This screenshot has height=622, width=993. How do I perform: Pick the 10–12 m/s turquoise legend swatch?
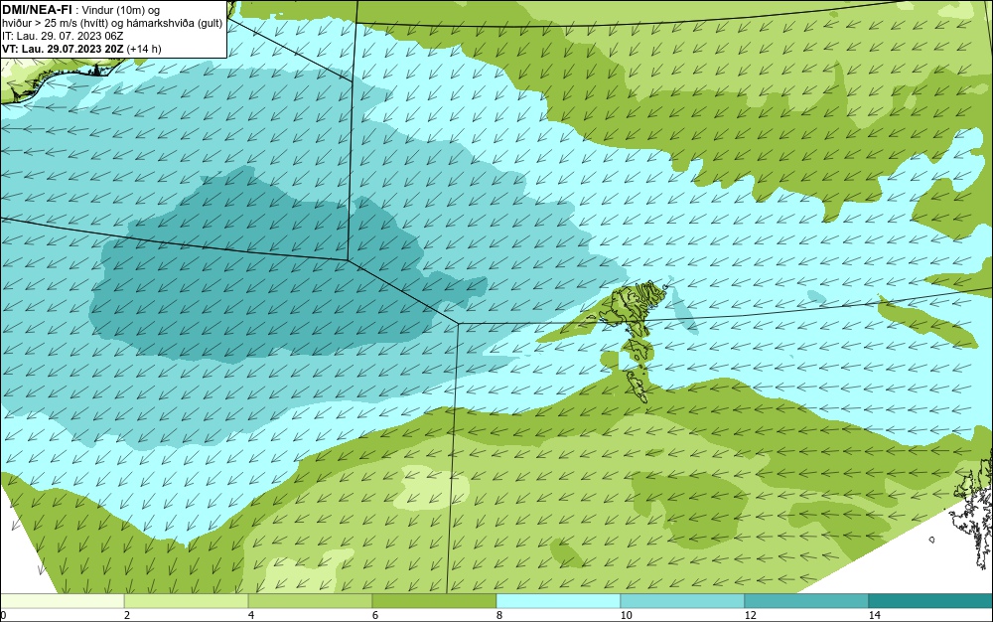(683, 600)
